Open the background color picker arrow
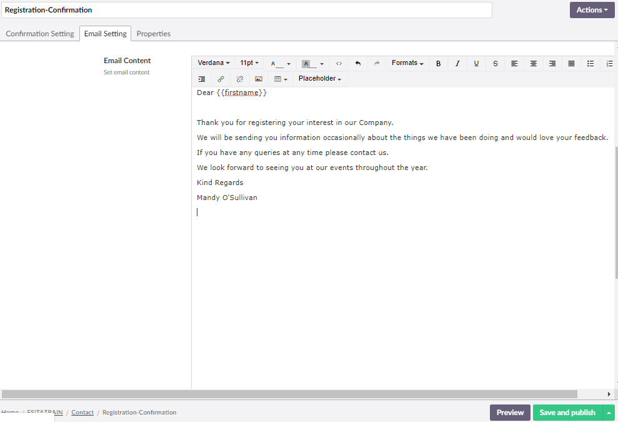 coord(322,64)
